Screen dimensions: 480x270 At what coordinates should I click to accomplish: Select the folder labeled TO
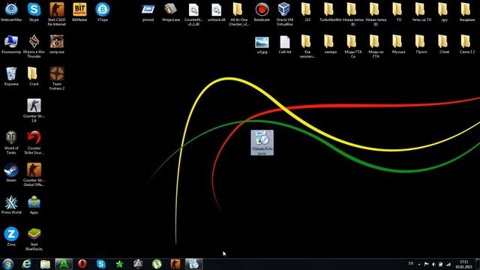tap(398, 12)
